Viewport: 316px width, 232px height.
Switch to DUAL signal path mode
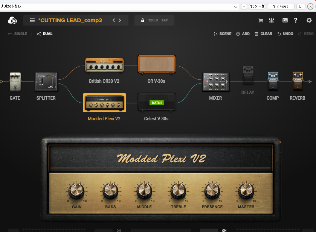[44, 34]
